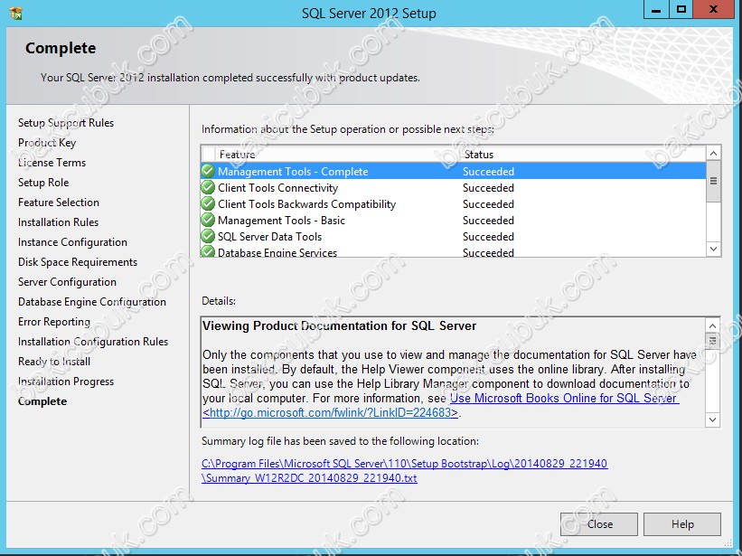Click green check icon beside Client Tools Connectivity
This screenshot has width=742, height=556.
208,187
